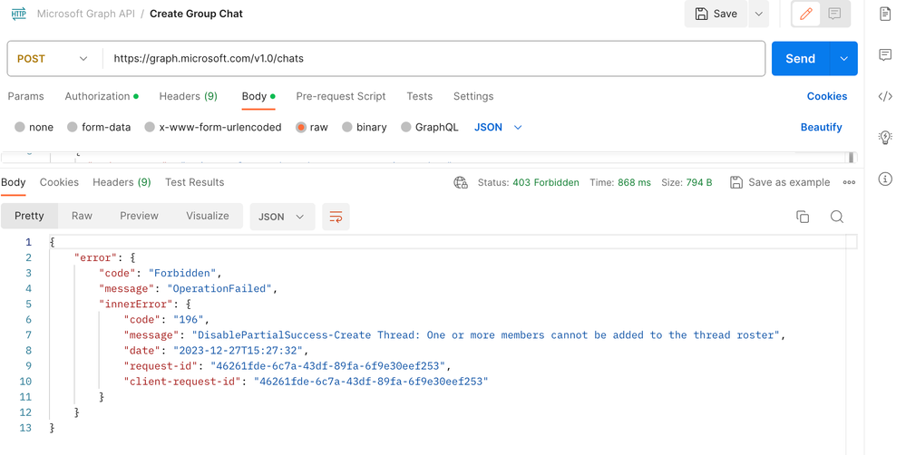906x455 pixels.
Task: Open the Cookies link
Action: pyautogui.click(x=827, y=96)
